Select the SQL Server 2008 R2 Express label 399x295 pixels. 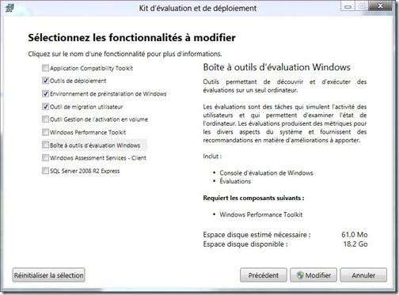(x=85, y=171)
